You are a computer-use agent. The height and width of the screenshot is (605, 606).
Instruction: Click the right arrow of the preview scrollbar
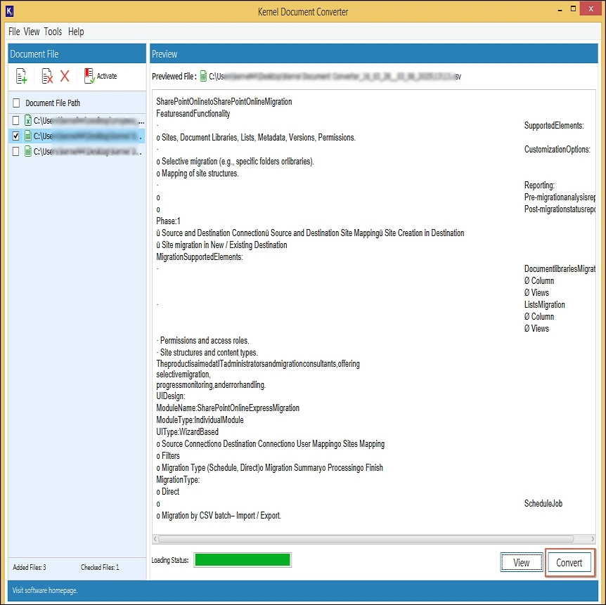click(x=593, y=539)
